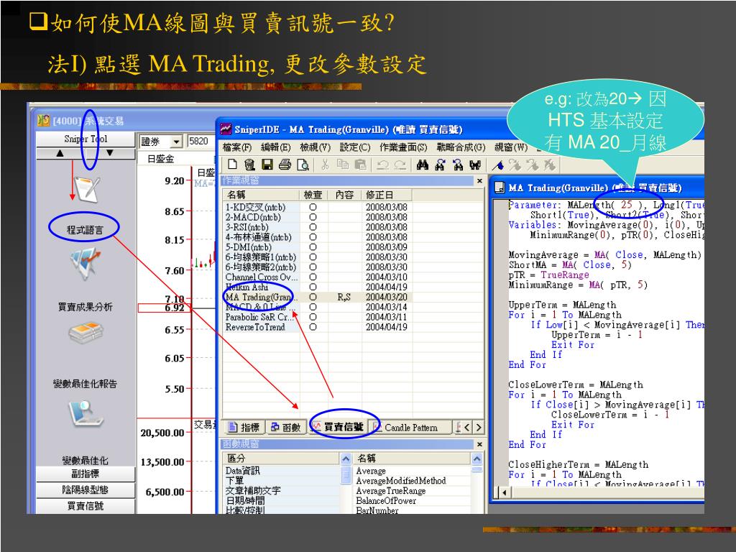Switch to the 指標 tab
The width and height of the screenshot is (736, 552).
(x=244, y=427)
